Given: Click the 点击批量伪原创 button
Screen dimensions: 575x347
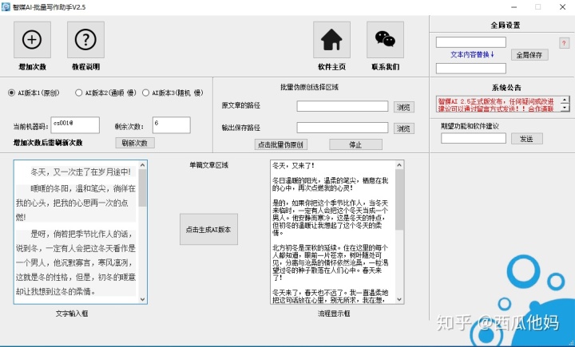Looking at the screenshot, I should [281, 144].
